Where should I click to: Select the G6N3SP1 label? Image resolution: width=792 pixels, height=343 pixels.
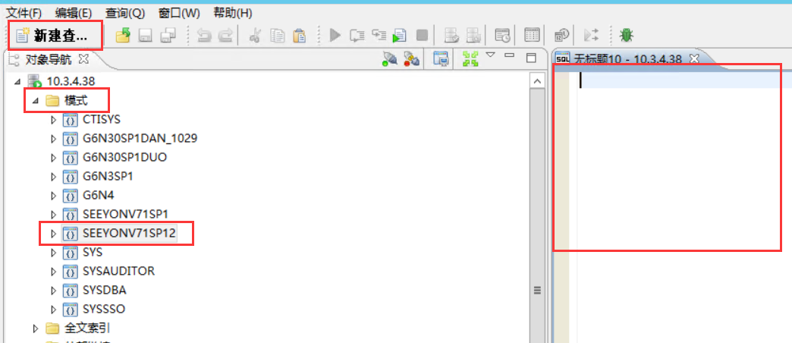[108, 177]
